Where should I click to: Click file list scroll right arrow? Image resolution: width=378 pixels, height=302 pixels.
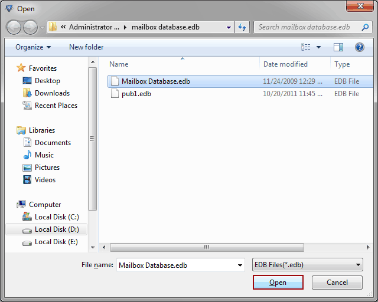(368, 247)
